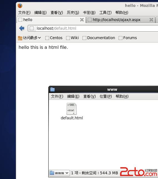Open the file manager 位置(P) menu
158x179 pixels.
point(106,96)
